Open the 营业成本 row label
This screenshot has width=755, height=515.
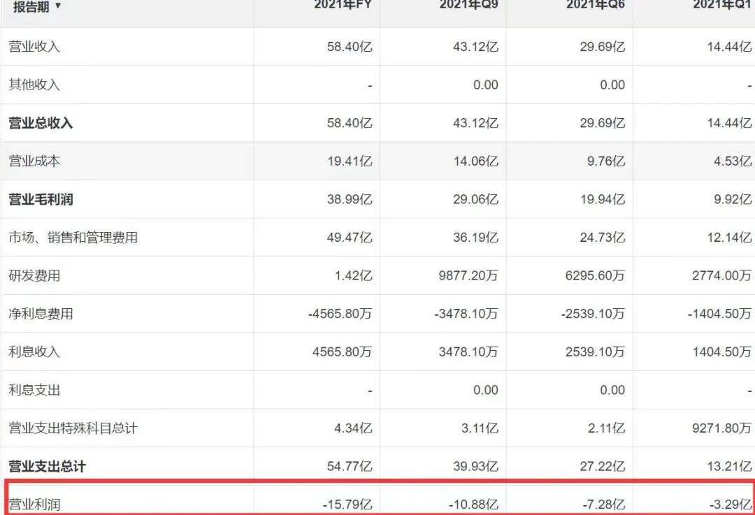pyautogui.click(x=34, y=161)
